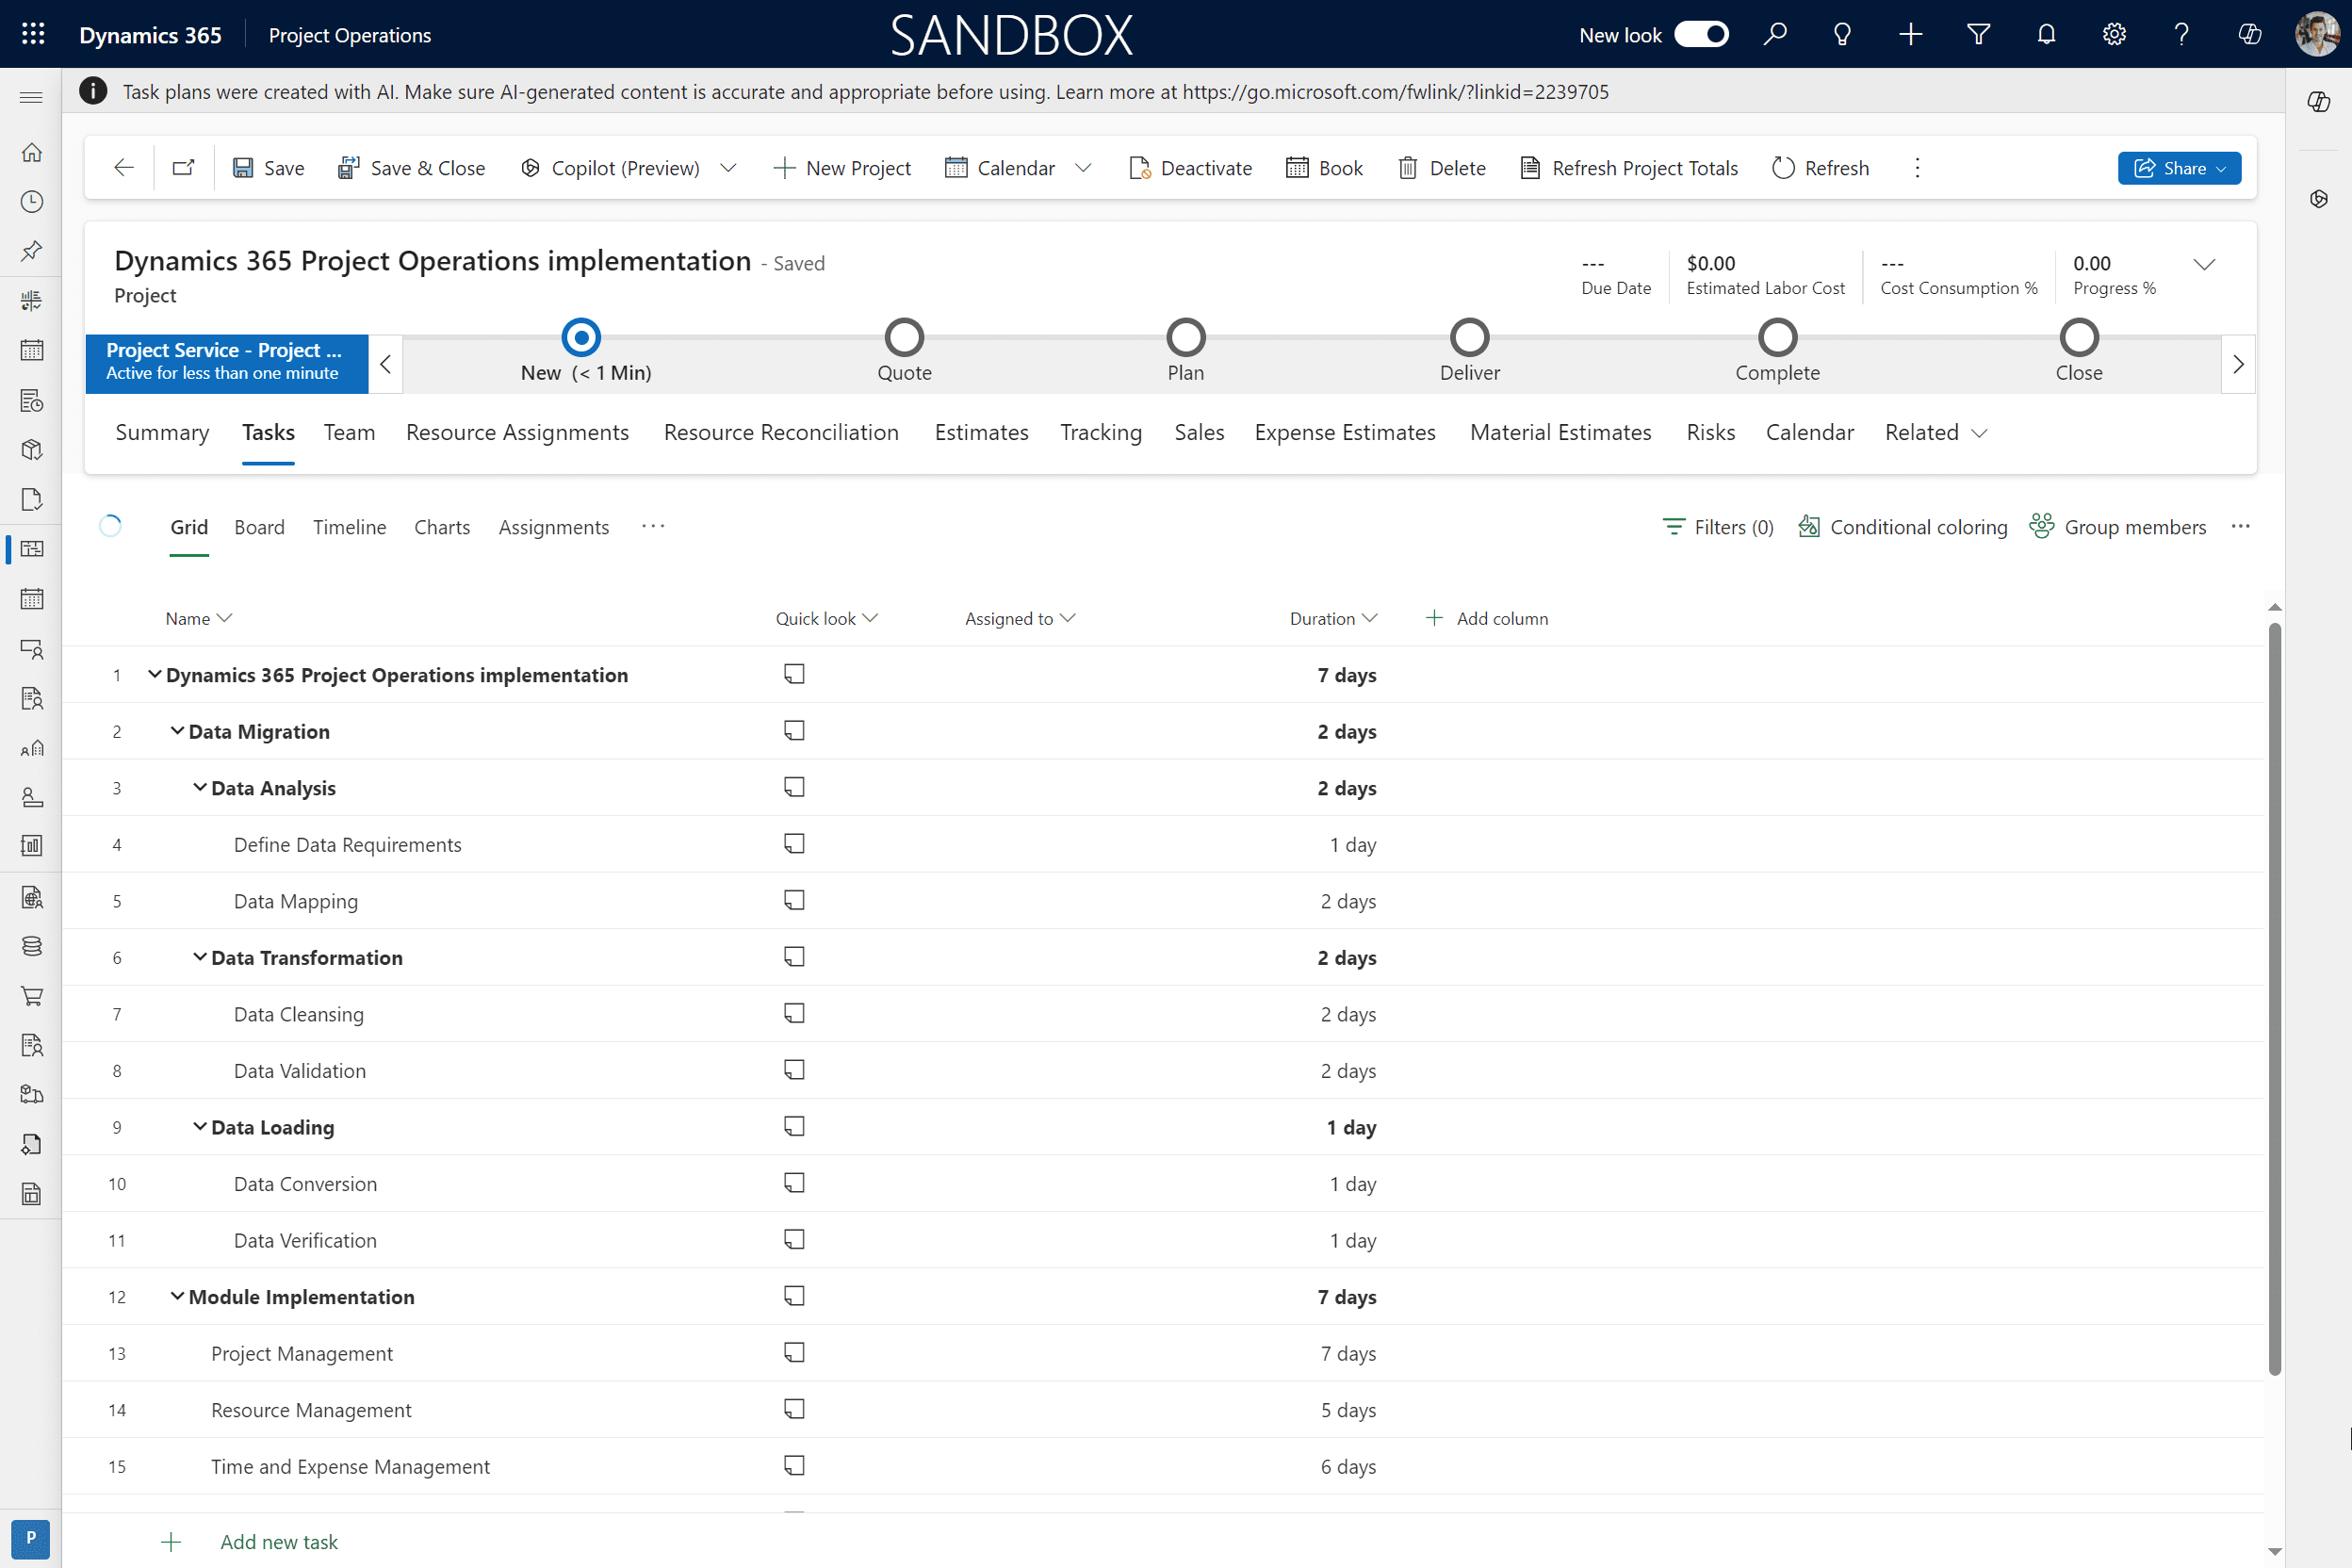Click Add column
2352x1568 pixels.
(1486, 619)
